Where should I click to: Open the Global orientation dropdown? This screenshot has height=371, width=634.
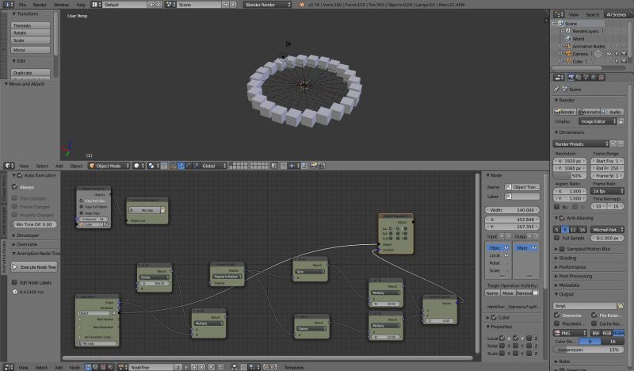pos(214,166)
